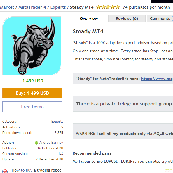Select the Overview tab
Viewport: 173px width, 173px height.
tap(89, 18)
